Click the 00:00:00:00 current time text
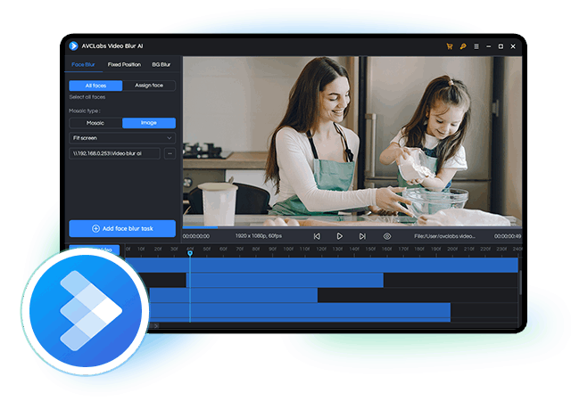 coord(196,236)
